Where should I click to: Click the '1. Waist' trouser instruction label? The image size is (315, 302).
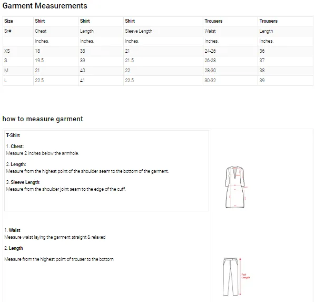point(12,230)
